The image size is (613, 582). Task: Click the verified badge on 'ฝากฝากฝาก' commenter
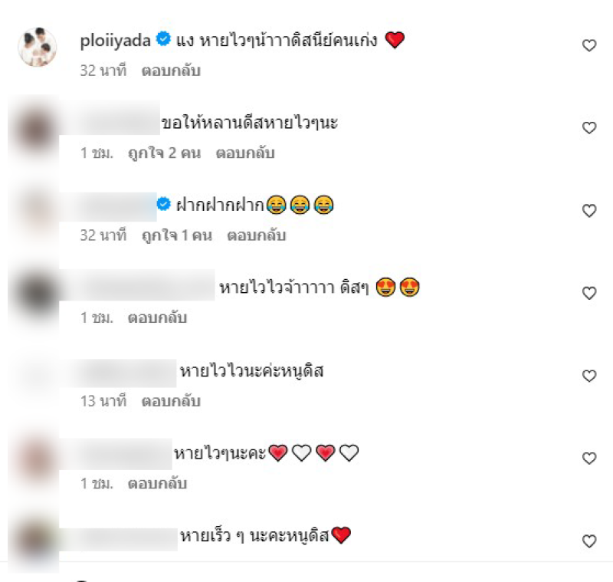pyautogui.click(x=163, y=204)
